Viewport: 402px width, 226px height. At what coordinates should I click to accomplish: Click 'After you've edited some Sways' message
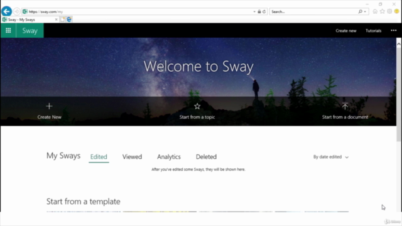(198, 169)
